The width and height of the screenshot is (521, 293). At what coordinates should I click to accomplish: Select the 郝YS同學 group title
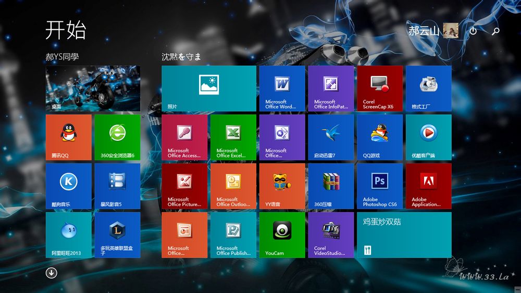click(x=62, y=57)
